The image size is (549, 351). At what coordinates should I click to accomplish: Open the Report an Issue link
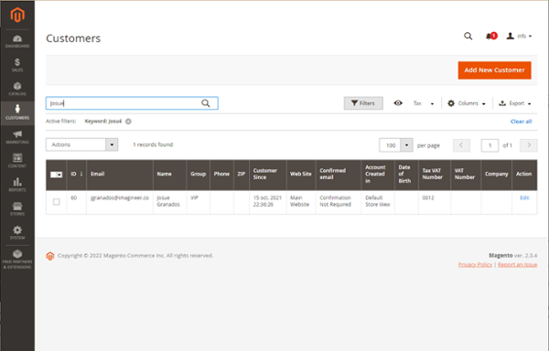click(517, 265)
